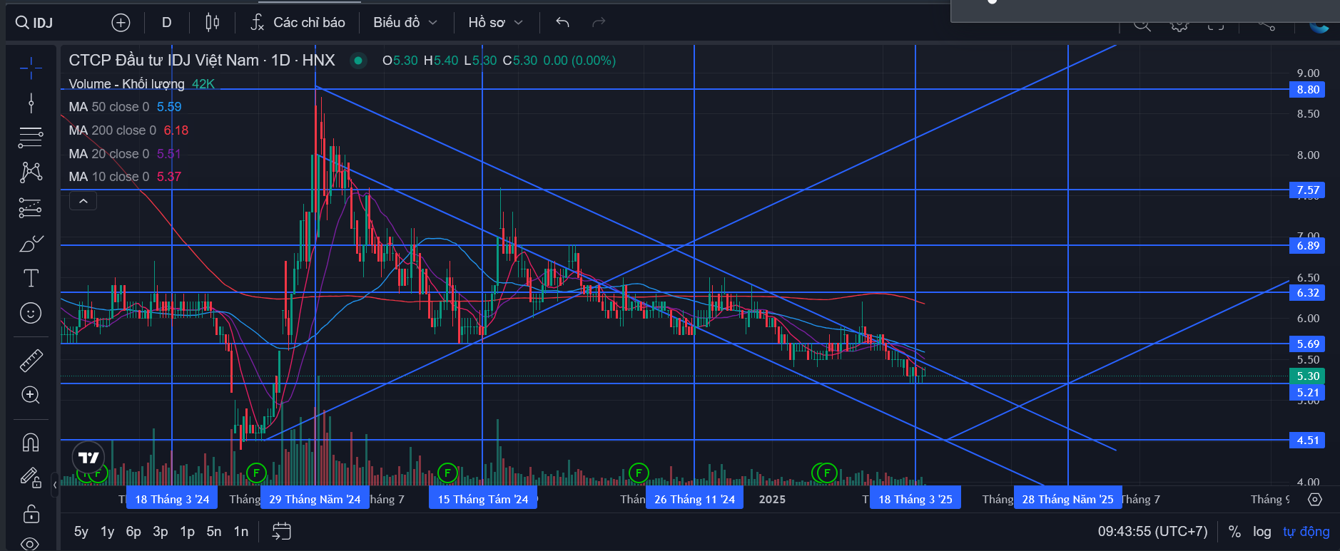Screen dimensions: 1340x551
Task: Select the trend line drawing tool
Action: (x=31, y=103)
